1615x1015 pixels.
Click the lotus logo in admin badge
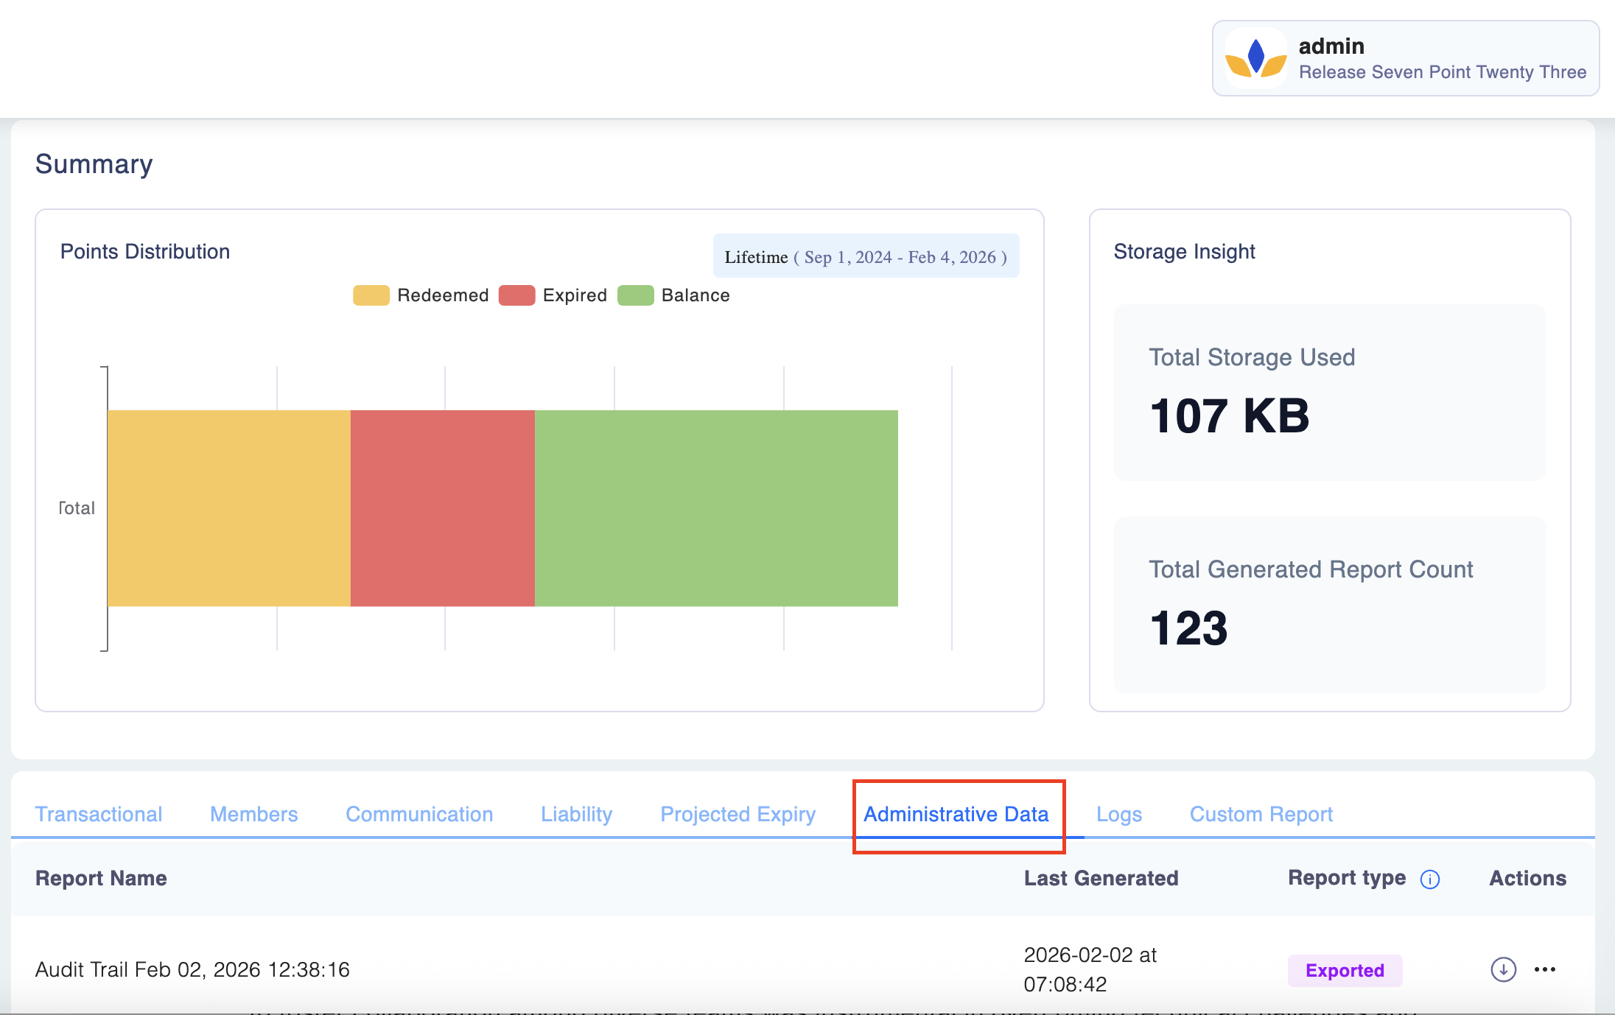(1255, 59)
